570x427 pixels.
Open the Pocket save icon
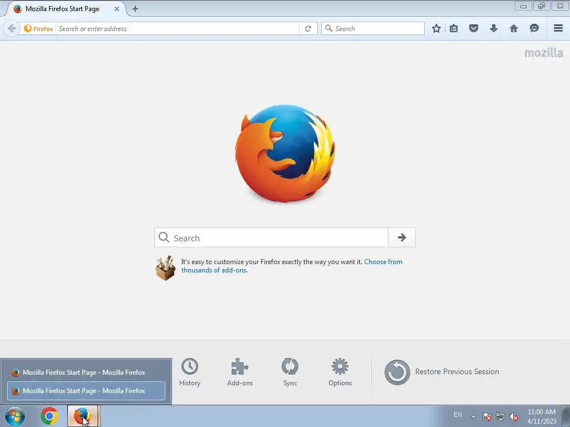[x=473, y=28]
